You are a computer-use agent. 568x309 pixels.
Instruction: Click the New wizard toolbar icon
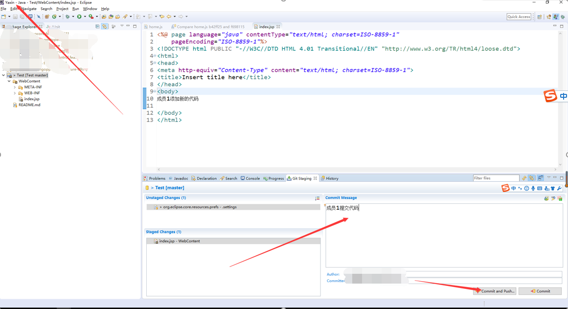tap(3, 17)
